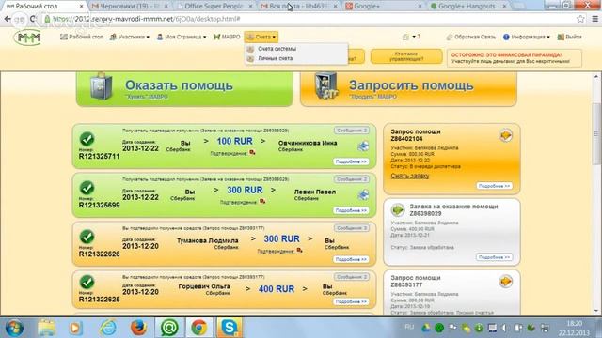This screenshot has height=338, width=602.
Task: Go back with browser back arrow
Action: [x=8, y=19]
